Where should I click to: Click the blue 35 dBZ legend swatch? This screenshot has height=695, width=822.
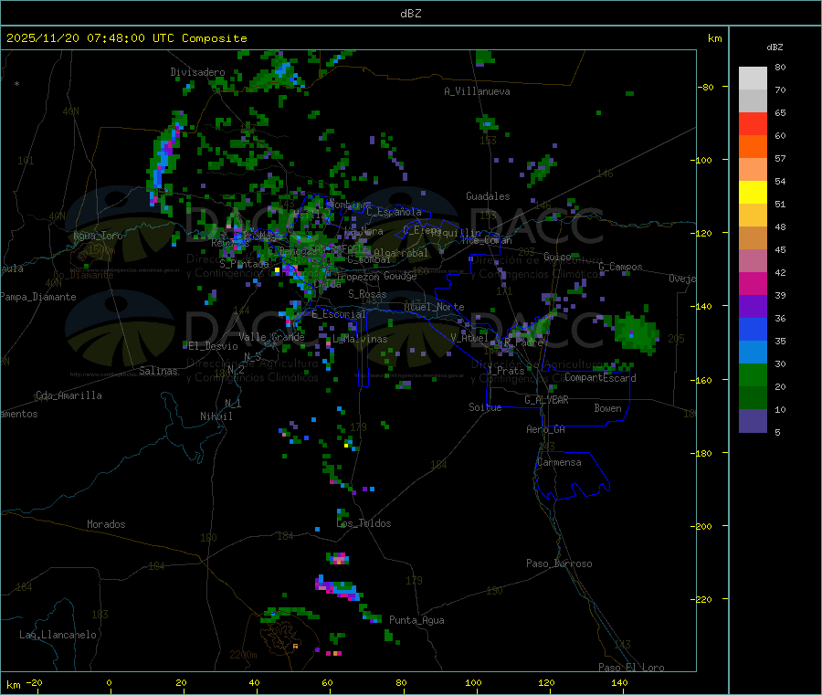click(753, 329)
